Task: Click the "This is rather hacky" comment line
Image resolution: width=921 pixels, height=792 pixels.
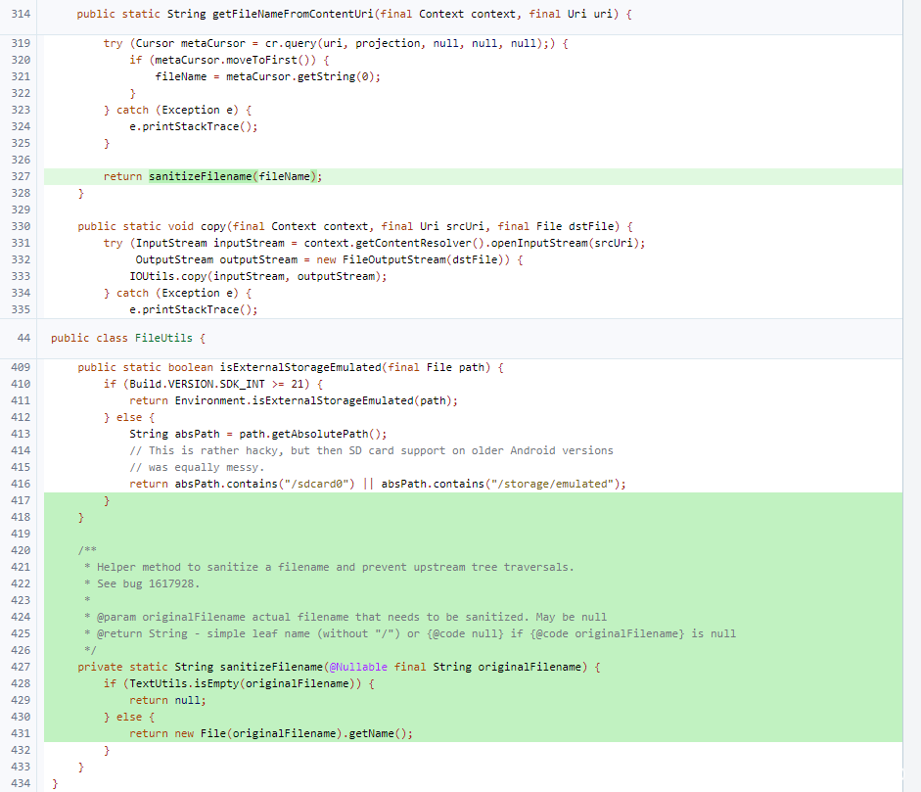Action: click(x=372, y=450)
